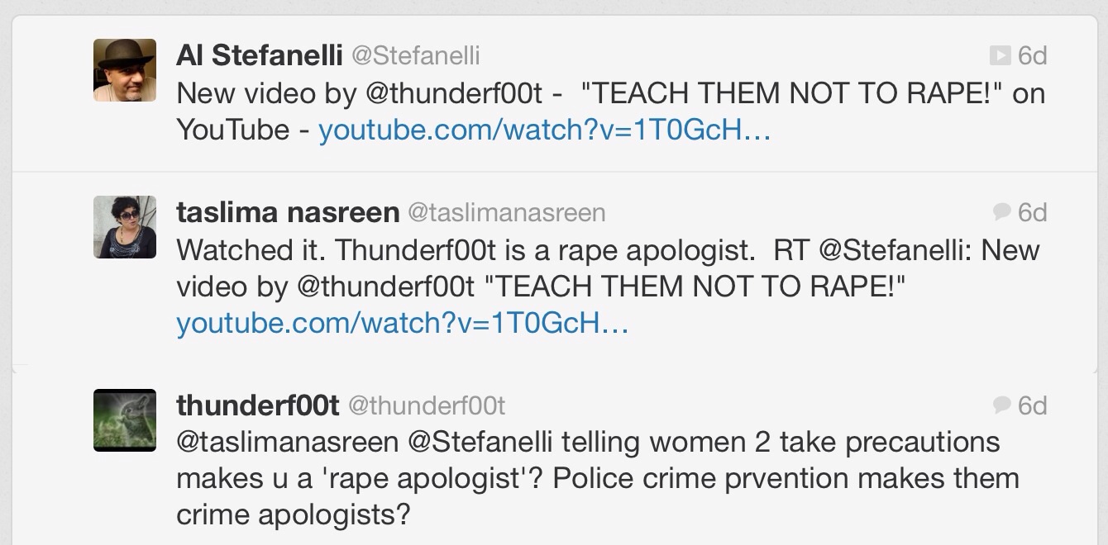Click the 6d timestamp on thunderf00t's reply
The width and height of the screenshot is (1108, 545).
1032,405
